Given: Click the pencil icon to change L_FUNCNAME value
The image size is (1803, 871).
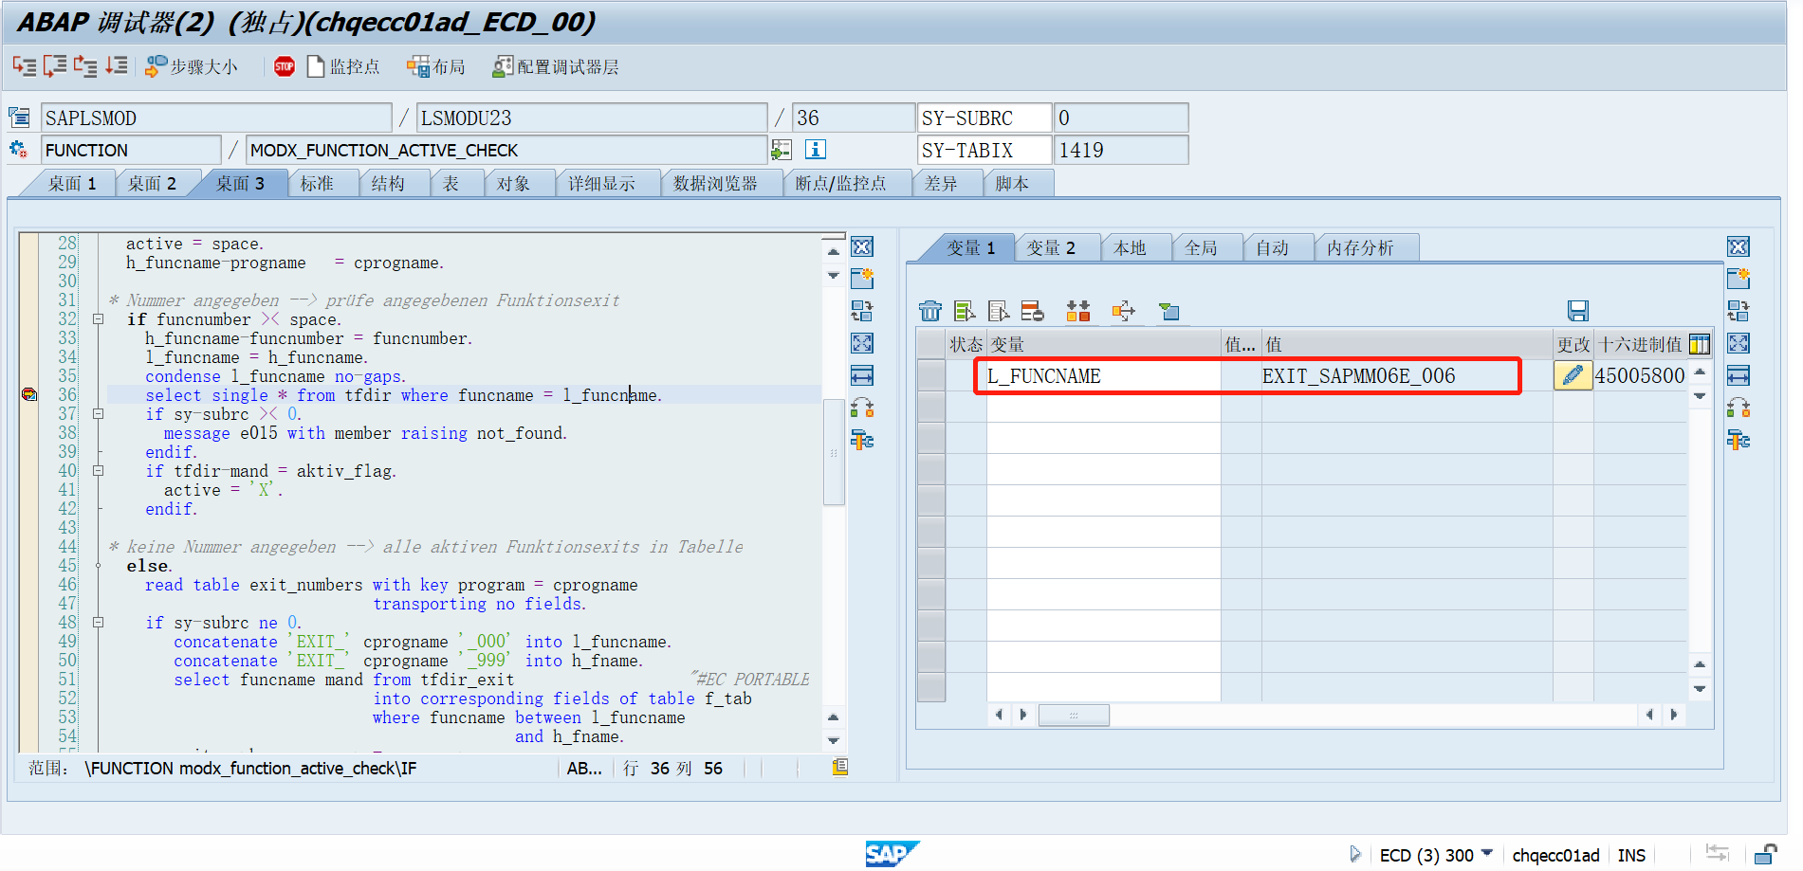Looking at the screenshot, I should click(x=1573, y=375).
